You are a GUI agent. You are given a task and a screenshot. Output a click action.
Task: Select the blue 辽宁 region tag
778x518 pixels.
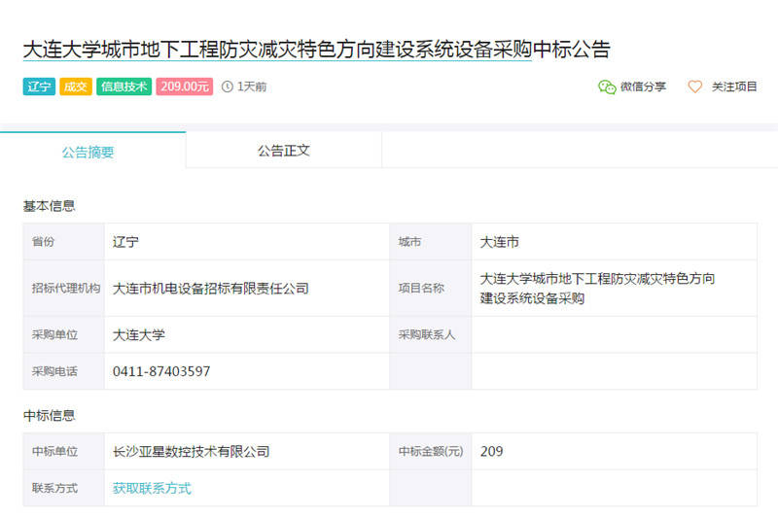(39, 86)
